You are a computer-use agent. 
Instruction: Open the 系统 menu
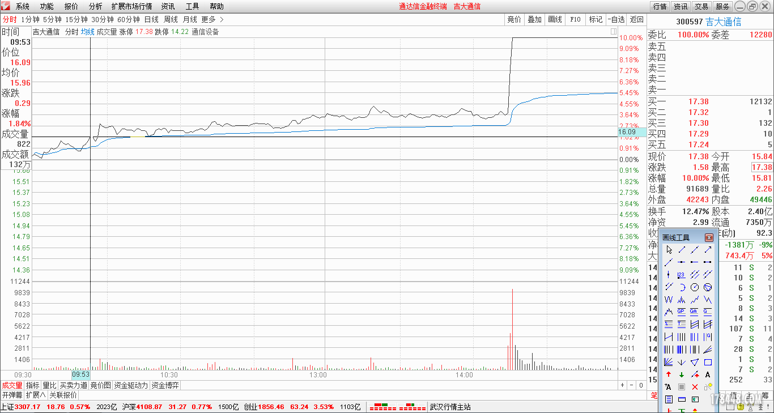coord(23,6)
